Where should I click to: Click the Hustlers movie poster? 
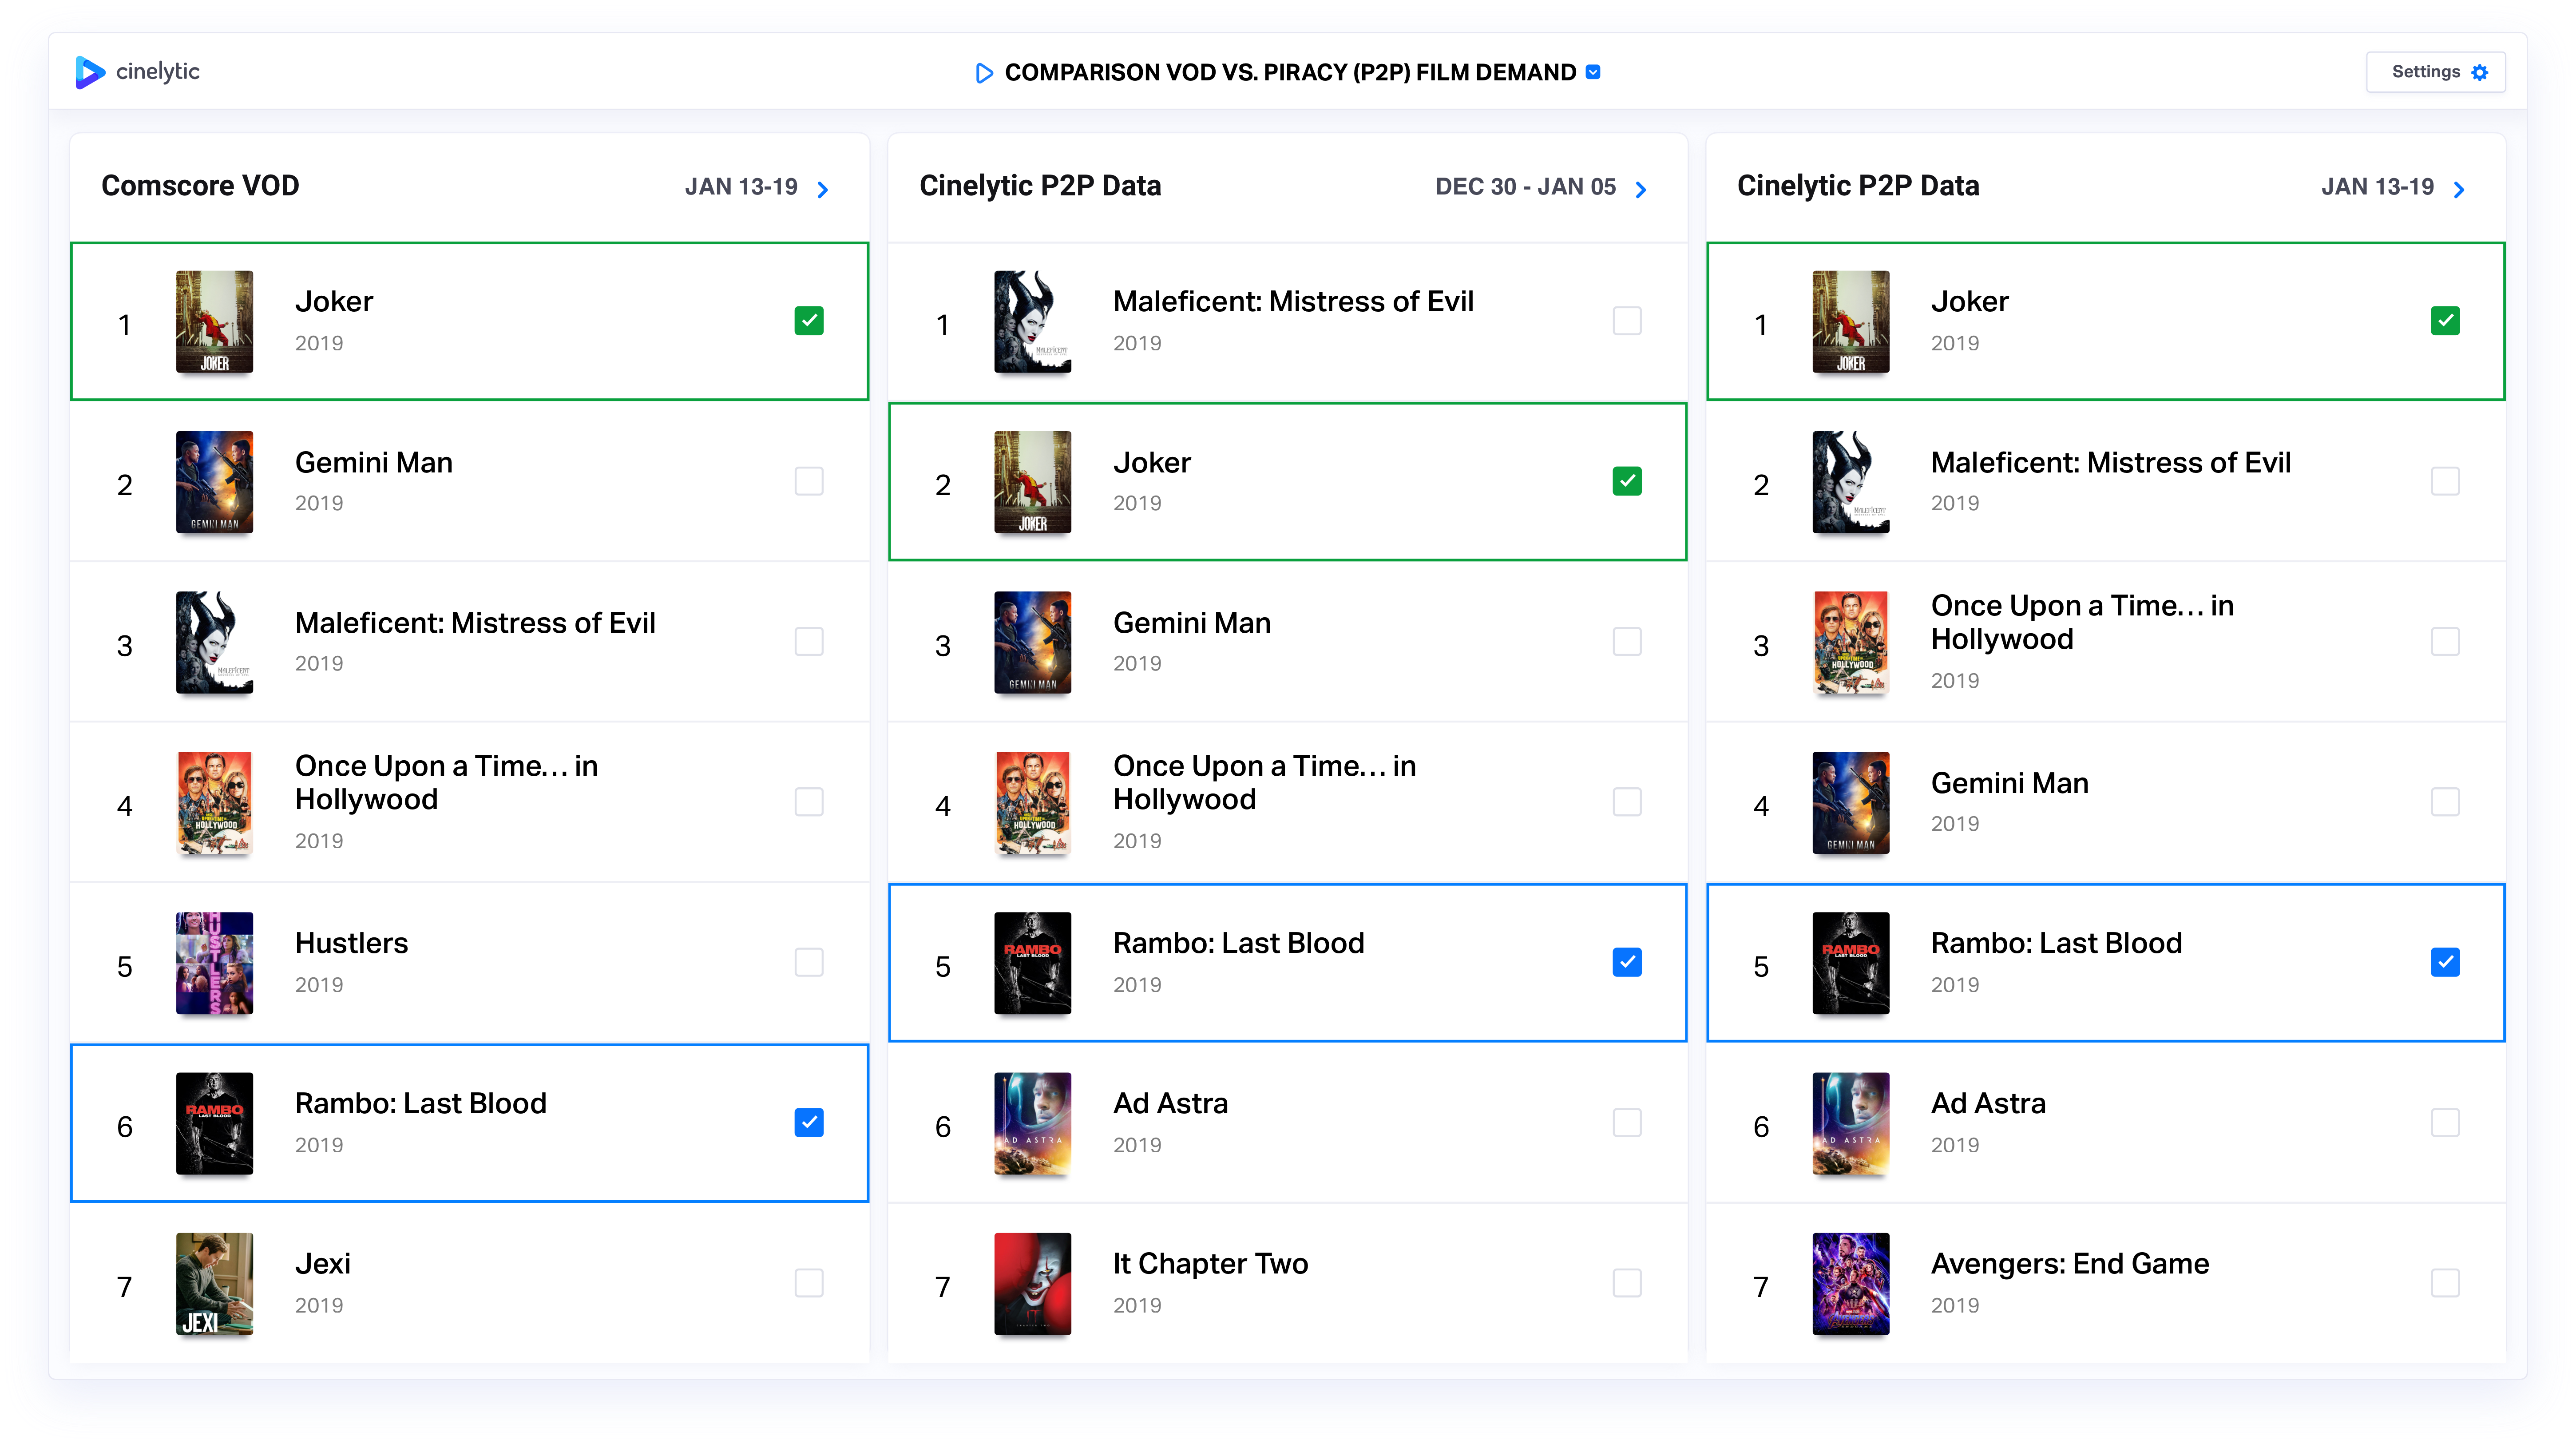tap(214, 963)
